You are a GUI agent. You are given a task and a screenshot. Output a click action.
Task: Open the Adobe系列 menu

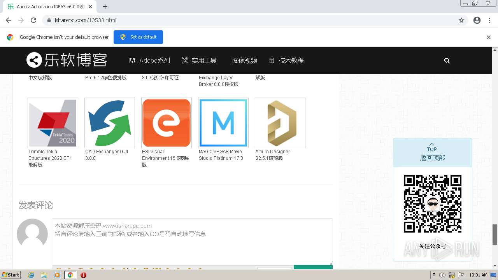tap(149, 61)
